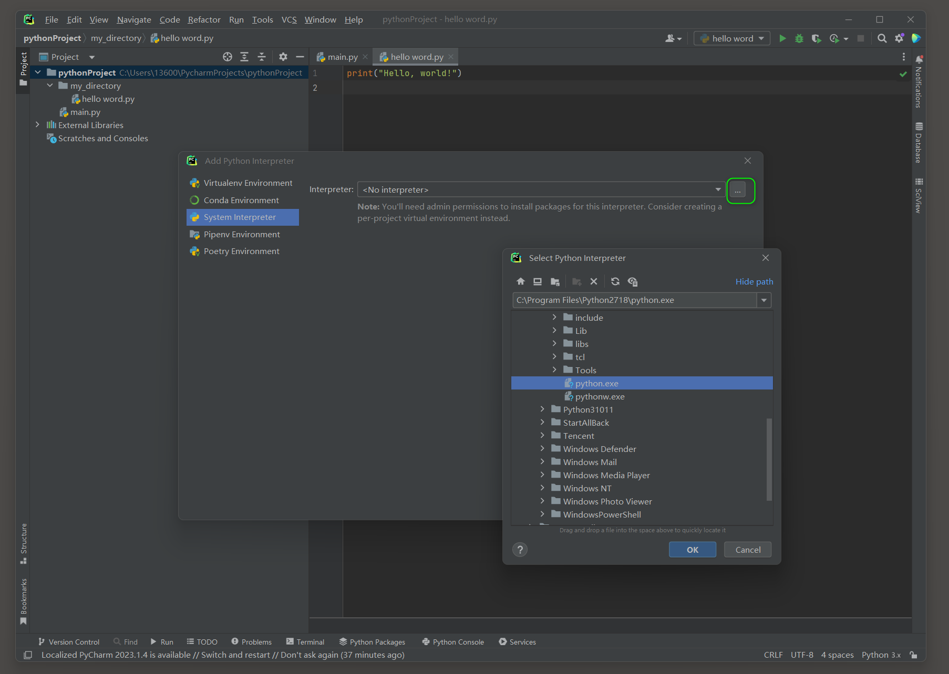Refresh the file chooser tree
949x674 pixels.
tap(615, 281)
